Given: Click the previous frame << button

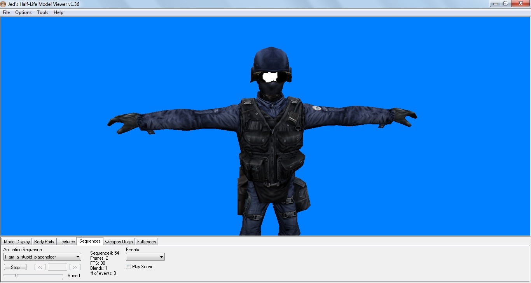Looking at the screenshot, I should (x=40, y=267).
